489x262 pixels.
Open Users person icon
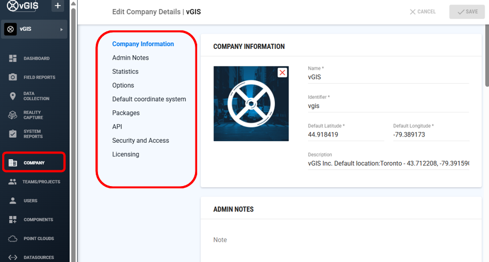pyautogui.click(x=13, y=200)
